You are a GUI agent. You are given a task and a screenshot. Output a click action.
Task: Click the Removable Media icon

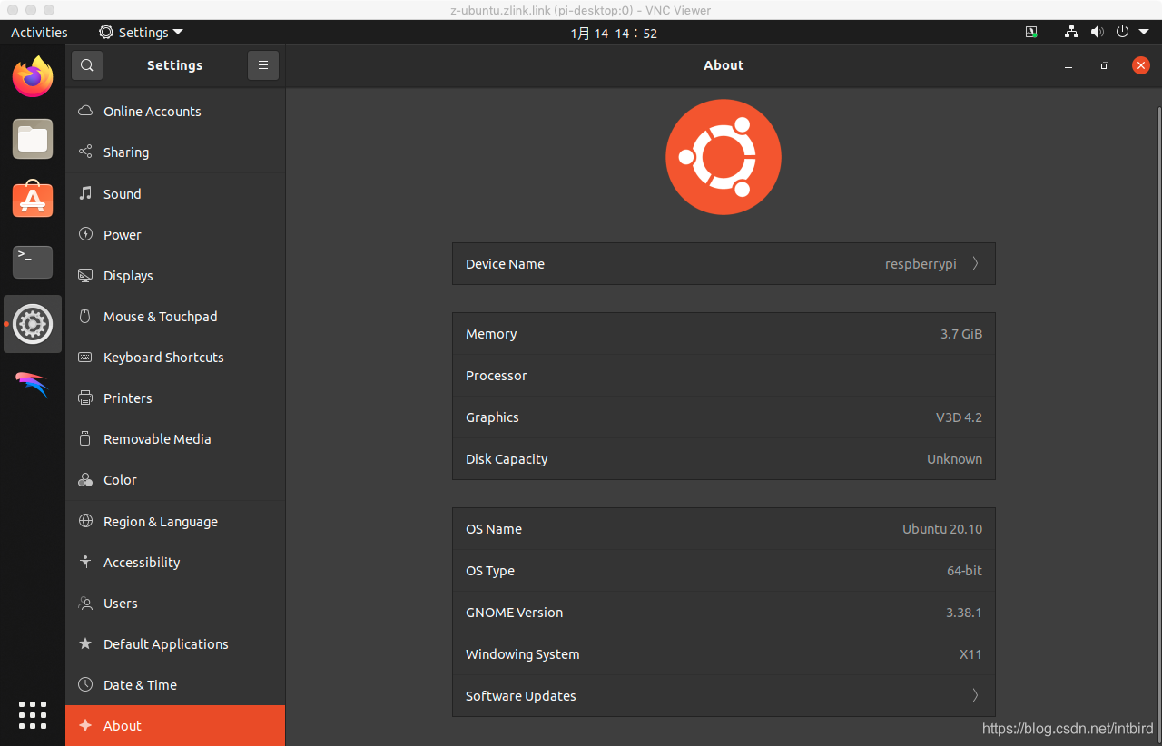click(85, 438)
